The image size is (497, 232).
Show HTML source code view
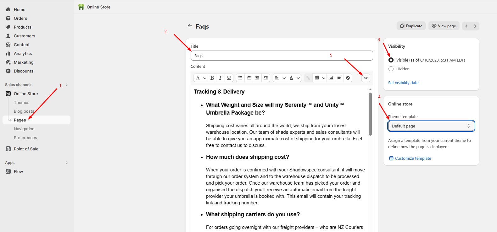(x=366, y=78)
